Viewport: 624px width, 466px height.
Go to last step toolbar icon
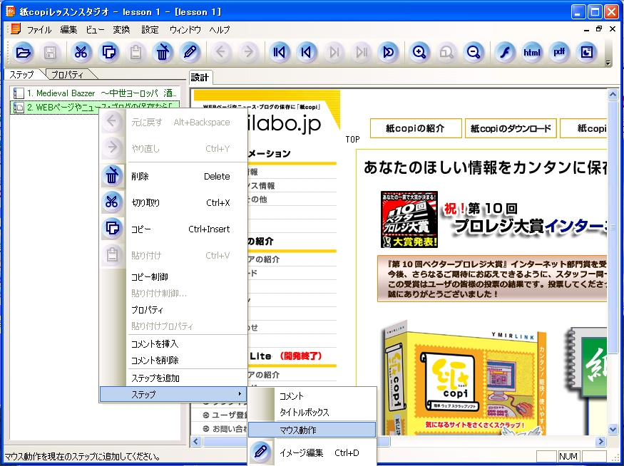(x=361, y=52)
